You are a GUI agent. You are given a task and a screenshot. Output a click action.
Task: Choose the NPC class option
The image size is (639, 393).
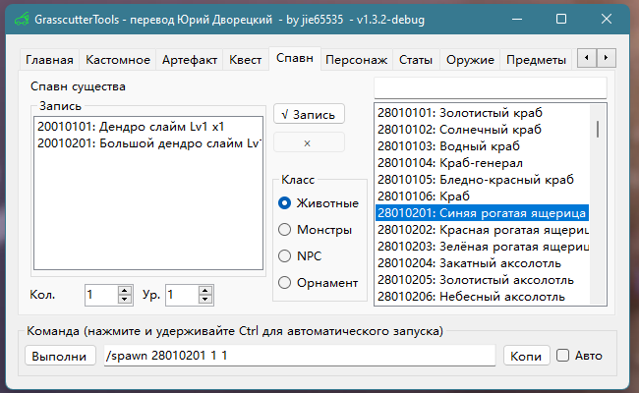285,255
